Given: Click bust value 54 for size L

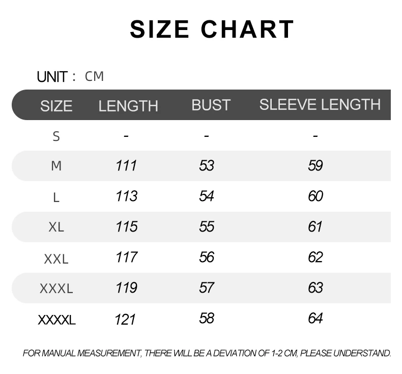Looking at the screenshot, I should pyautogui.click(x=207, y=196).
